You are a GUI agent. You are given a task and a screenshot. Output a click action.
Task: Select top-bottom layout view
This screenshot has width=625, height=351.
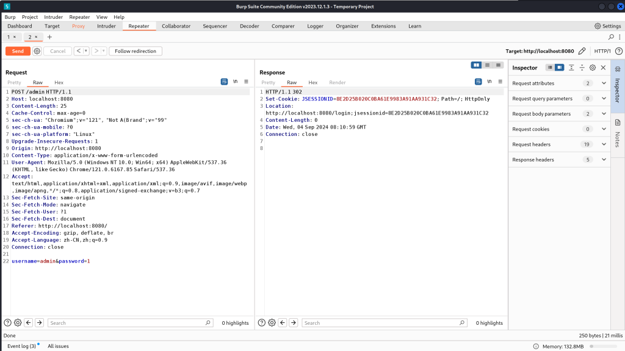[x=487, y=65]
